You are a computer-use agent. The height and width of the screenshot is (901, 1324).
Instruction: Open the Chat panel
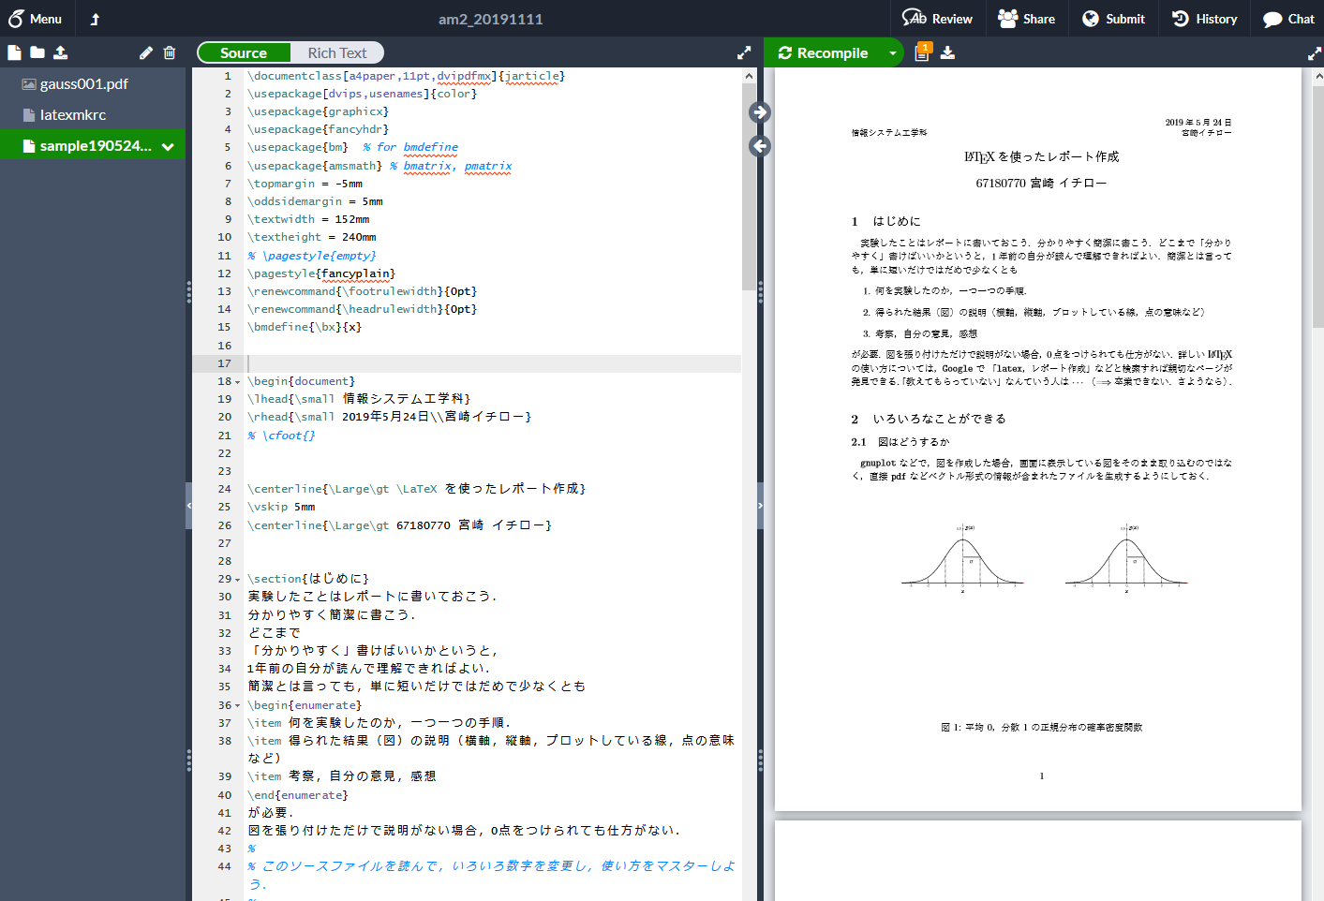(1287, 19)
